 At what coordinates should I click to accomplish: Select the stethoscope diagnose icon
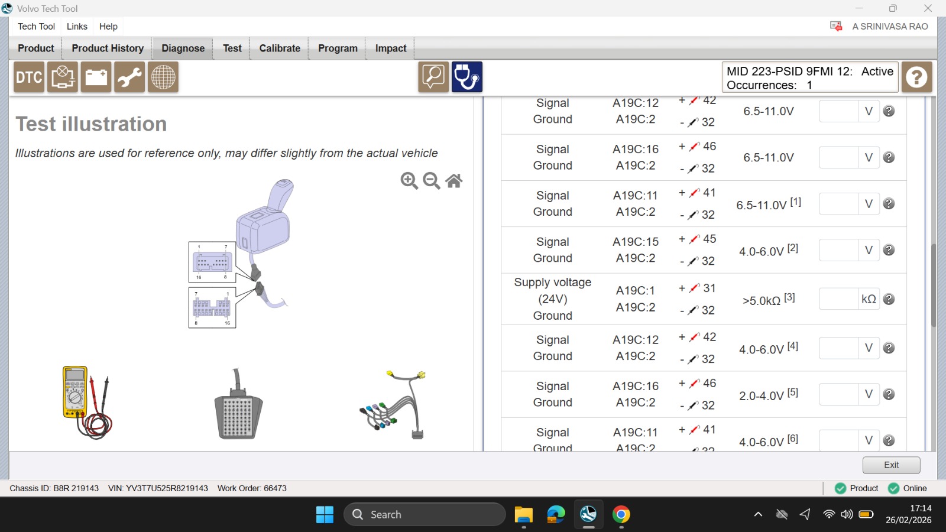(467, 77)
